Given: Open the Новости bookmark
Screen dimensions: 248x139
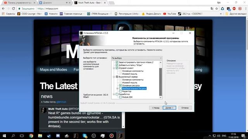Looking at the screenshot, I should pyautogui.click(x=51, y=14).
